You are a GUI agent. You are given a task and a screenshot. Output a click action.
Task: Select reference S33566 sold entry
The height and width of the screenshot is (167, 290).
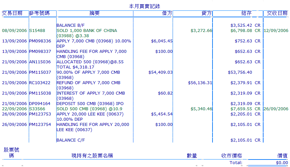(x=37, y=109)
